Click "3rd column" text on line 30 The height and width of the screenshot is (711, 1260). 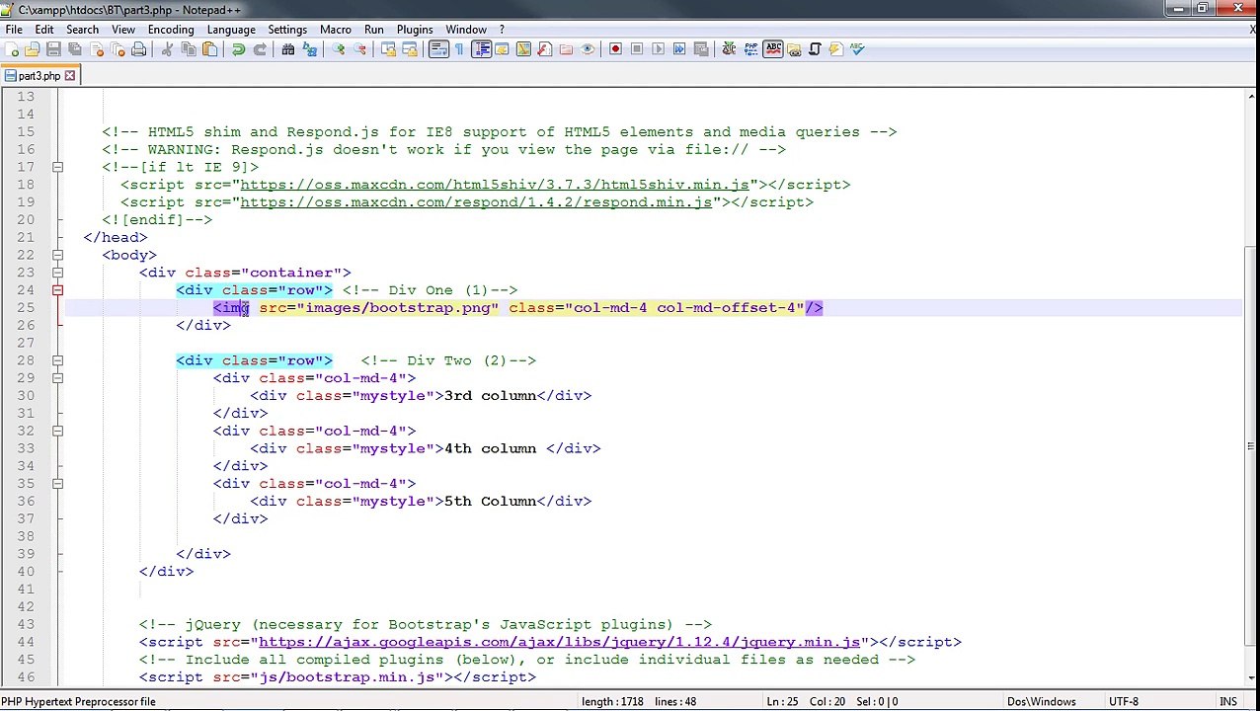(x=490, y=396)
